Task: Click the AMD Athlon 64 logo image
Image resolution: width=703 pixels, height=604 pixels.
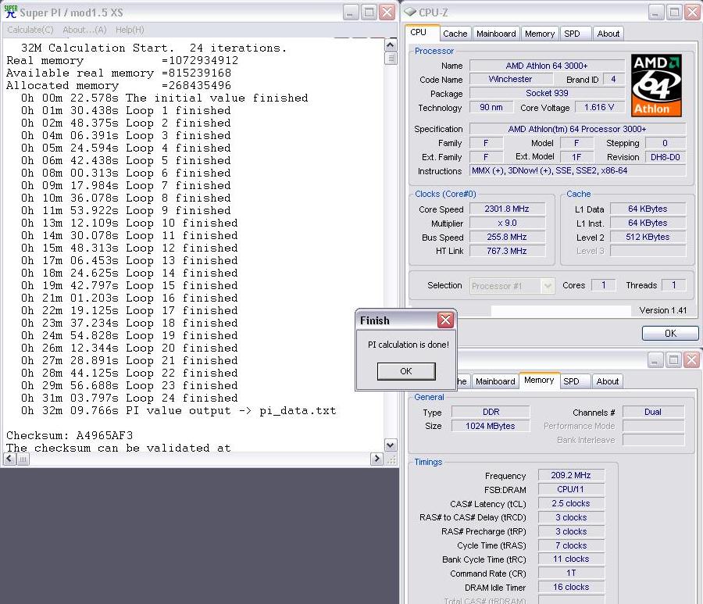Action: pyautogui.click(x=656, y=85)
